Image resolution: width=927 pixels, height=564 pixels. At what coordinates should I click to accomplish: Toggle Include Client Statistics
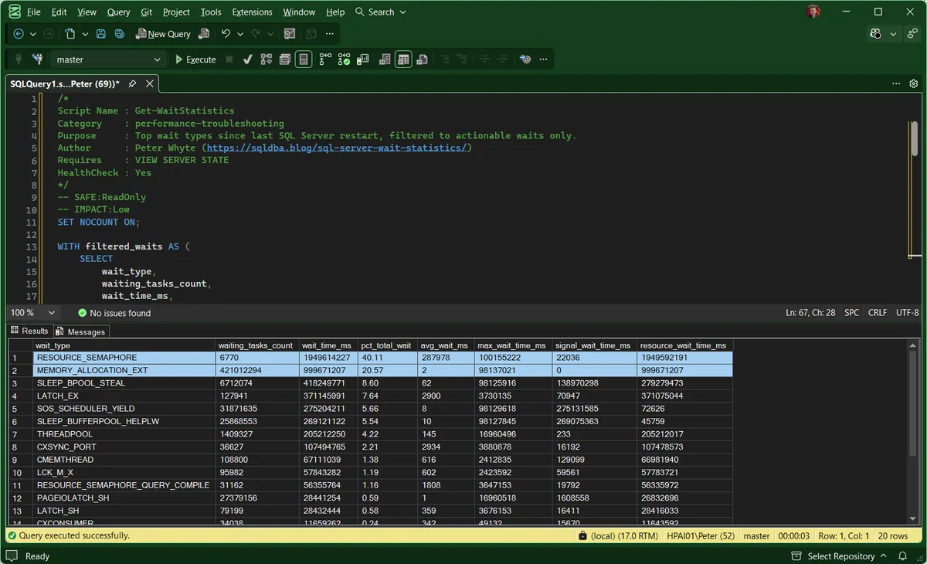click(363, 59)
